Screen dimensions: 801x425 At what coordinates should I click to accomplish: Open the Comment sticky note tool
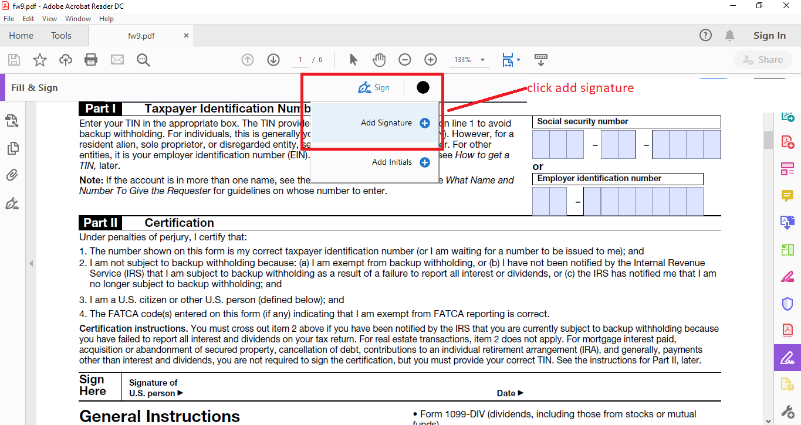coord(788,196)
